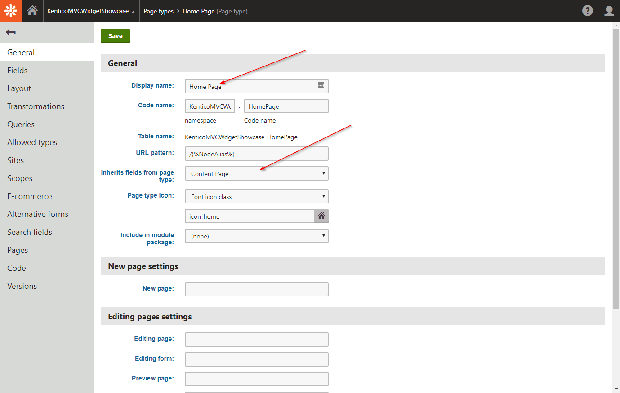Open the Layout tab
Viewport: 620px width, 393px height.
tap(47, 88)
